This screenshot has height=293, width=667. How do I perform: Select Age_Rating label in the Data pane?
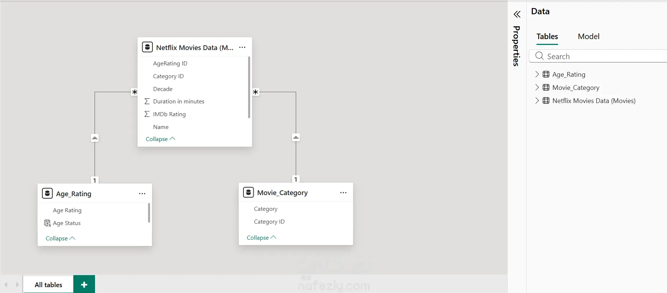[569, 75]
